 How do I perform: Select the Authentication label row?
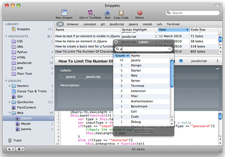pos(141,101)
